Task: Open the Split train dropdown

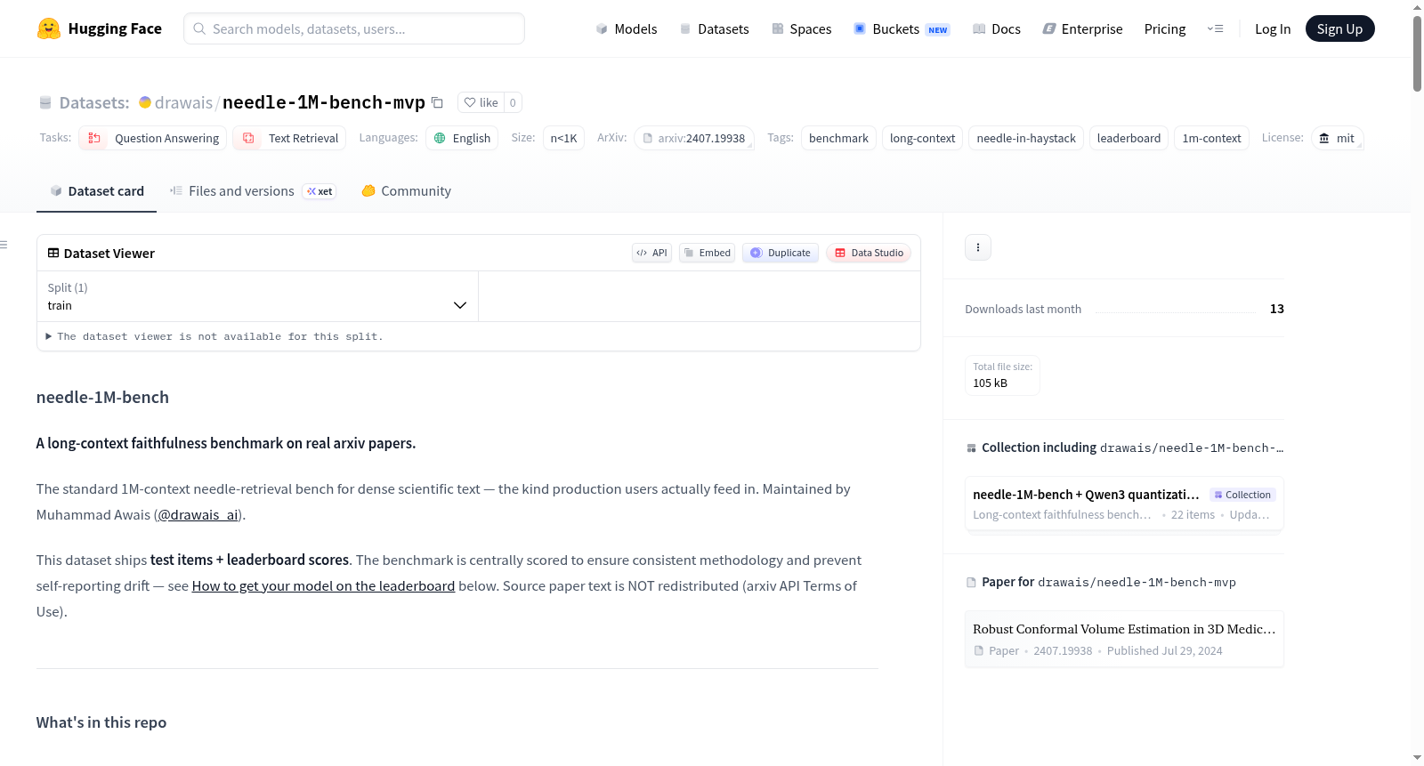Action: 257,296
